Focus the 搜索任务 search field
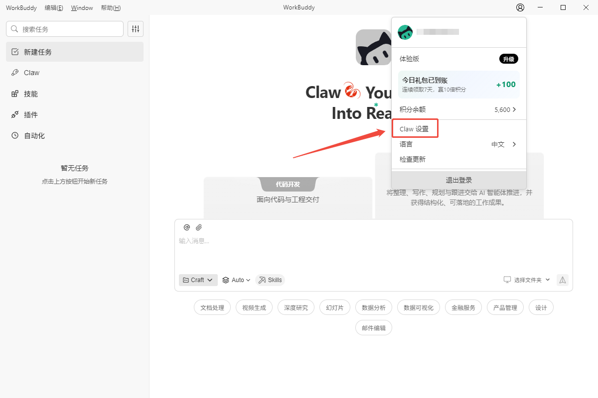 point(65,29)
